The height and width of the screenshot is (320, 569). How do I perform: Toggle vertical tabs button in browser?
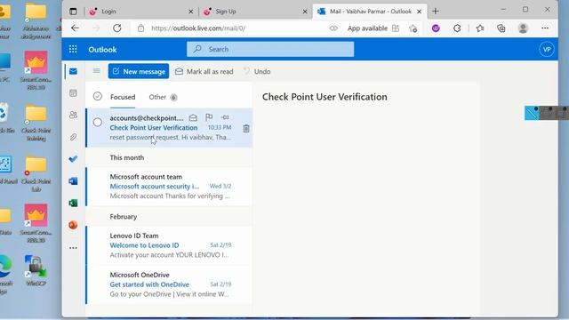click(73, 12)
